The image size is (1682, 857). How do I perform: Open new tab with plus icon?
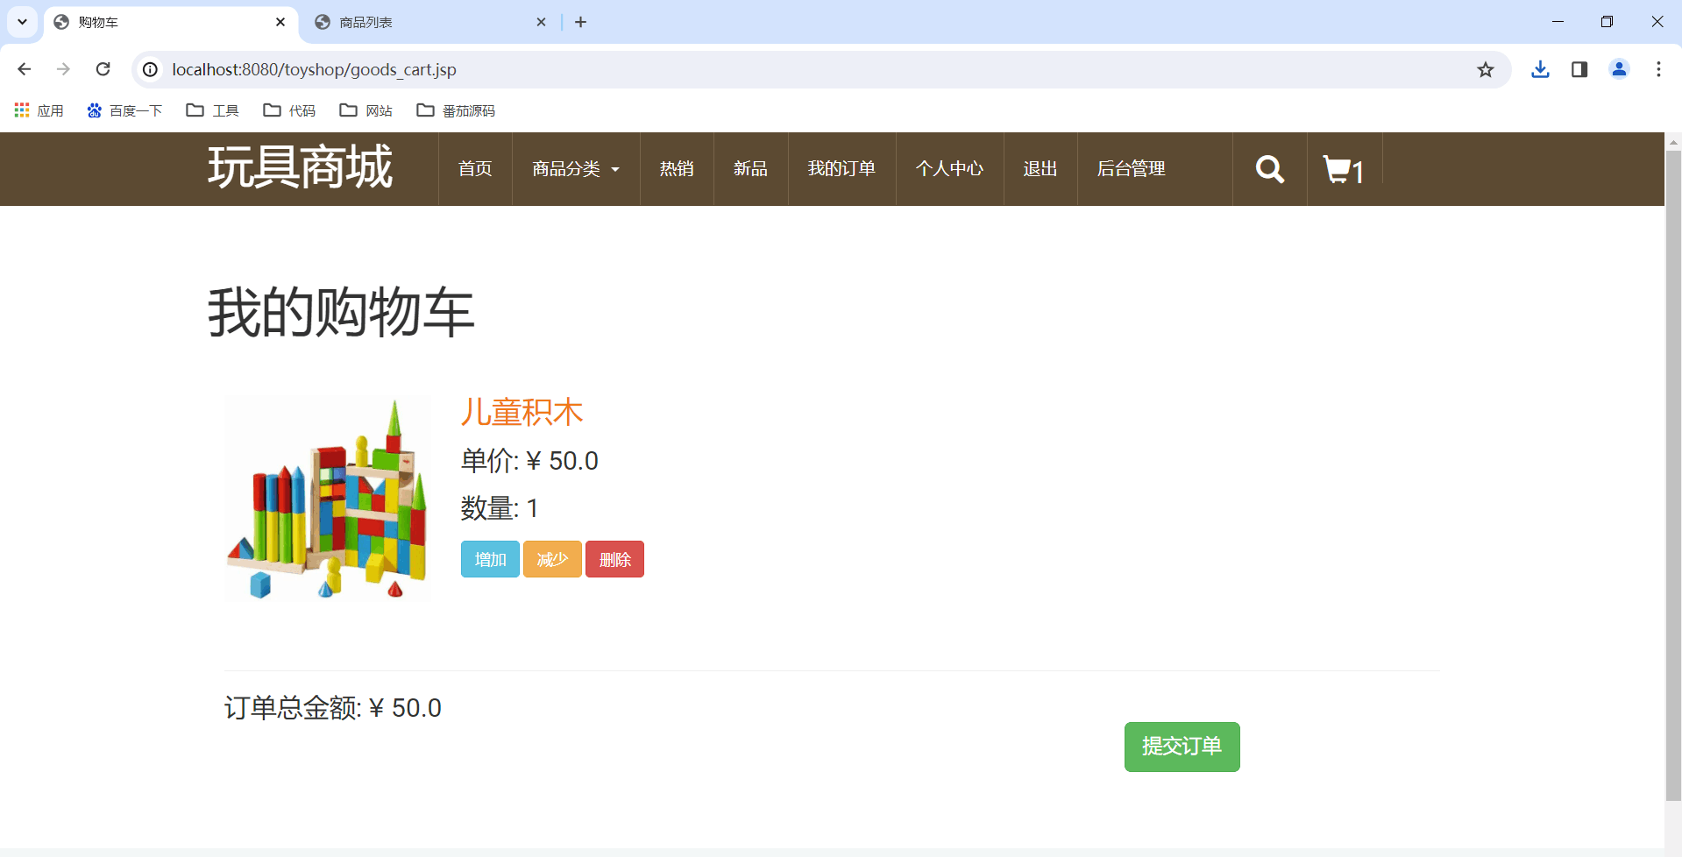click(580, 22)
